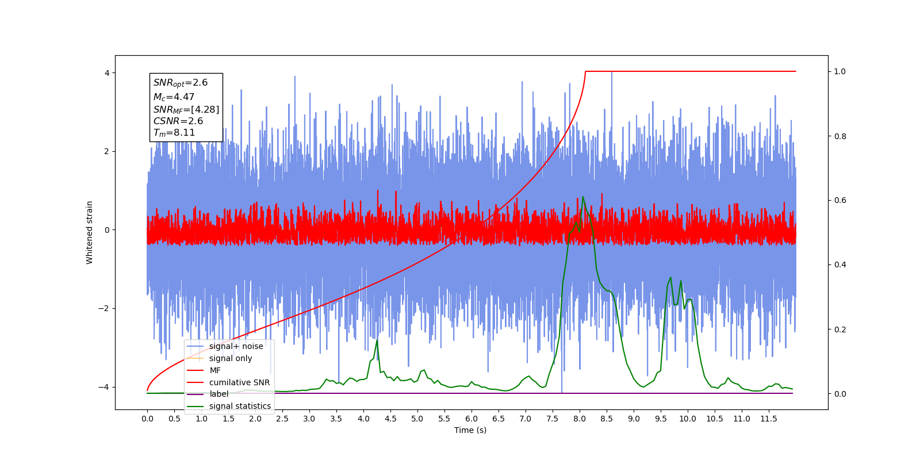Click the 4 tick on left axis
The width and height of the screenshot is (920, 460).
(x=107, y=73)
